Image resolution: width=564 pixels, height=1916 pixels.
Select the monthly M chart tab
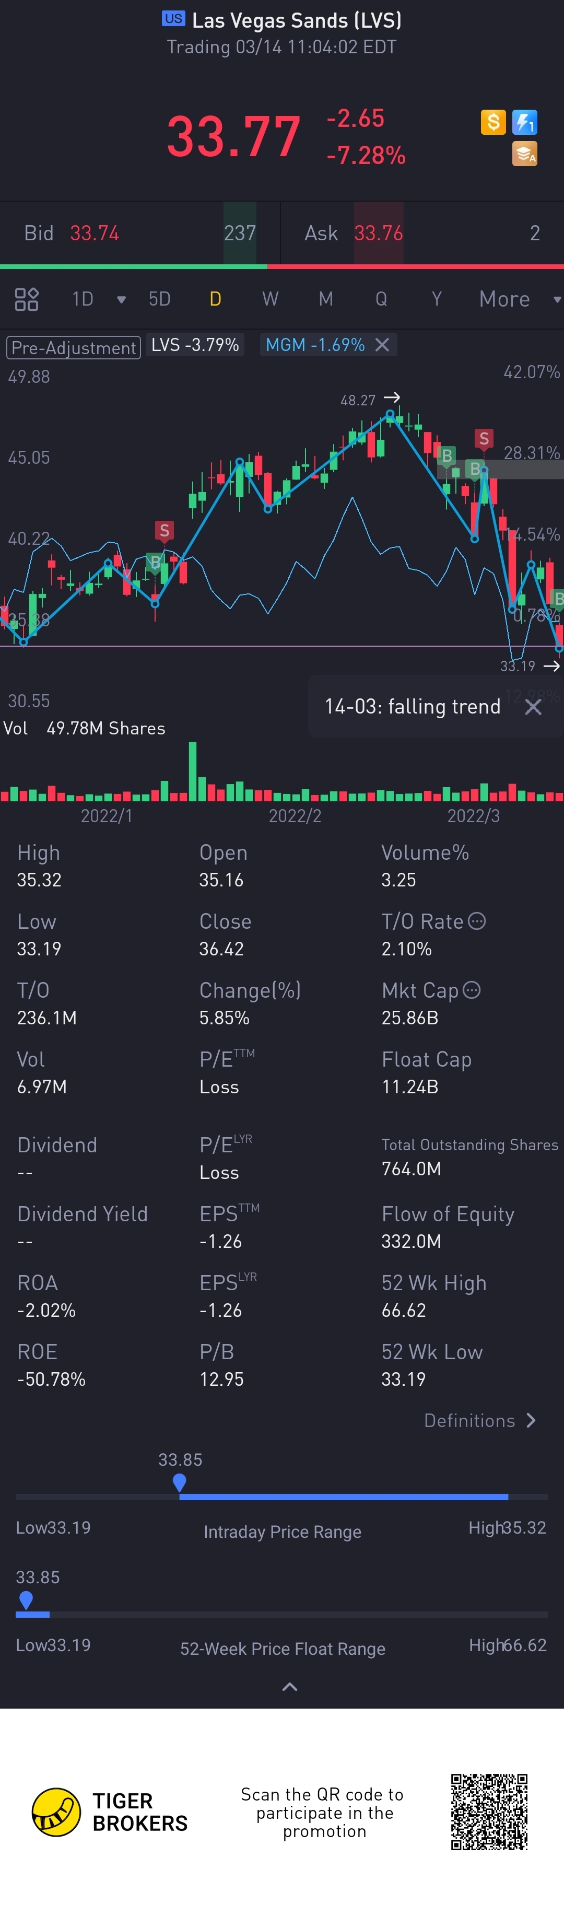pyautogui.click(x=325, y=299)
